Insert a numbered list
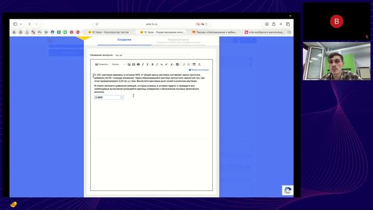This screenshot has width=373, height=210. point(184,64)
